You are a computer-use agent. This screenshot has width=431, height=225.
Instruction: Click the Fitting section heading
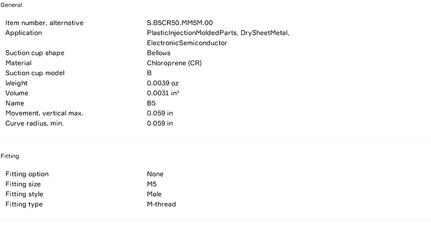pos(10,156)
